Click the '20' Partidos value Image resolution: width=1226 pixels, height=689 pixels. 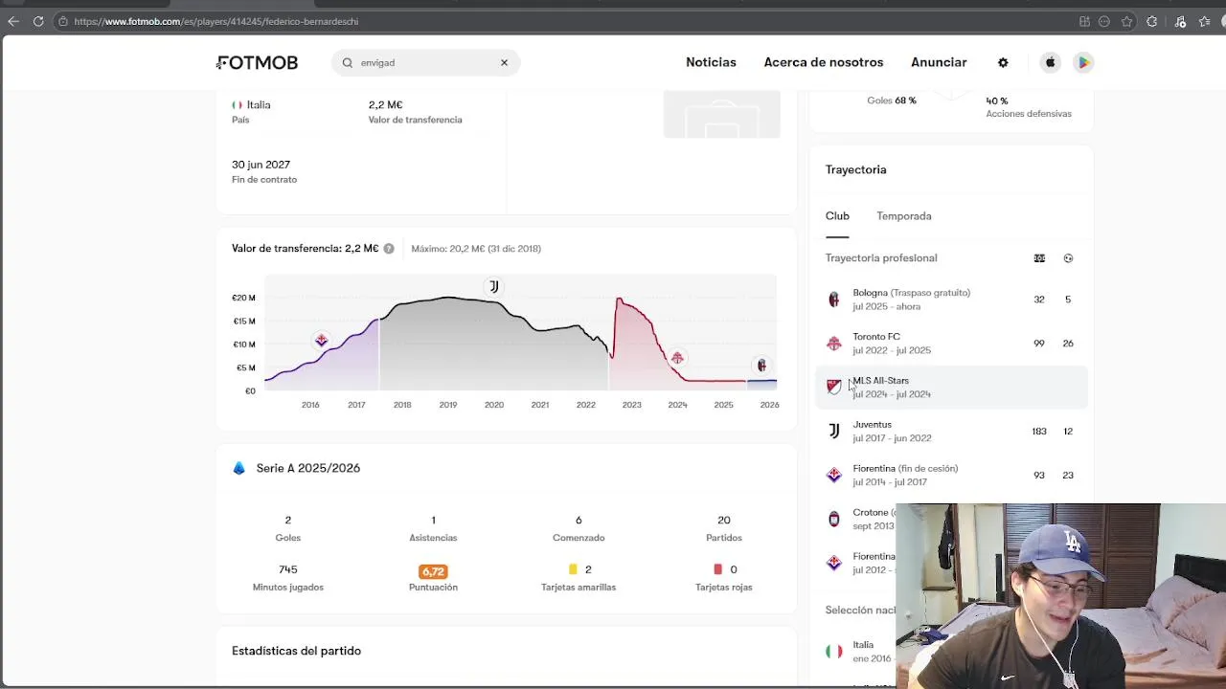point(724,520)
